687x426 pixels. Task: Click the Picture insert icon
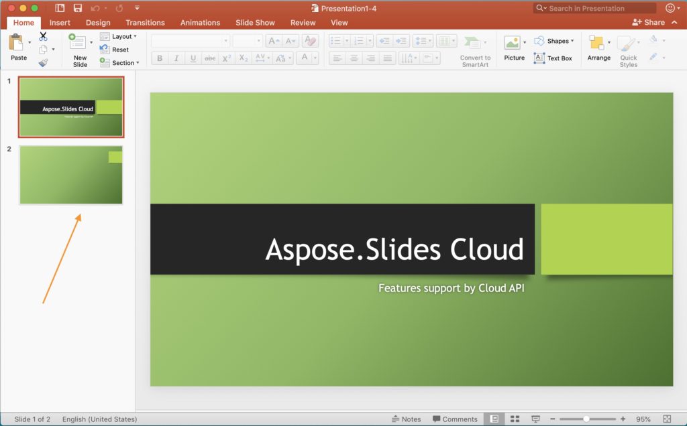513,43
